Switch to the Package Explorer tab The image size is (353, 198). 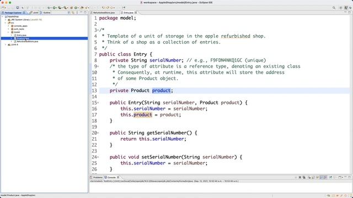tap(13, 13)
